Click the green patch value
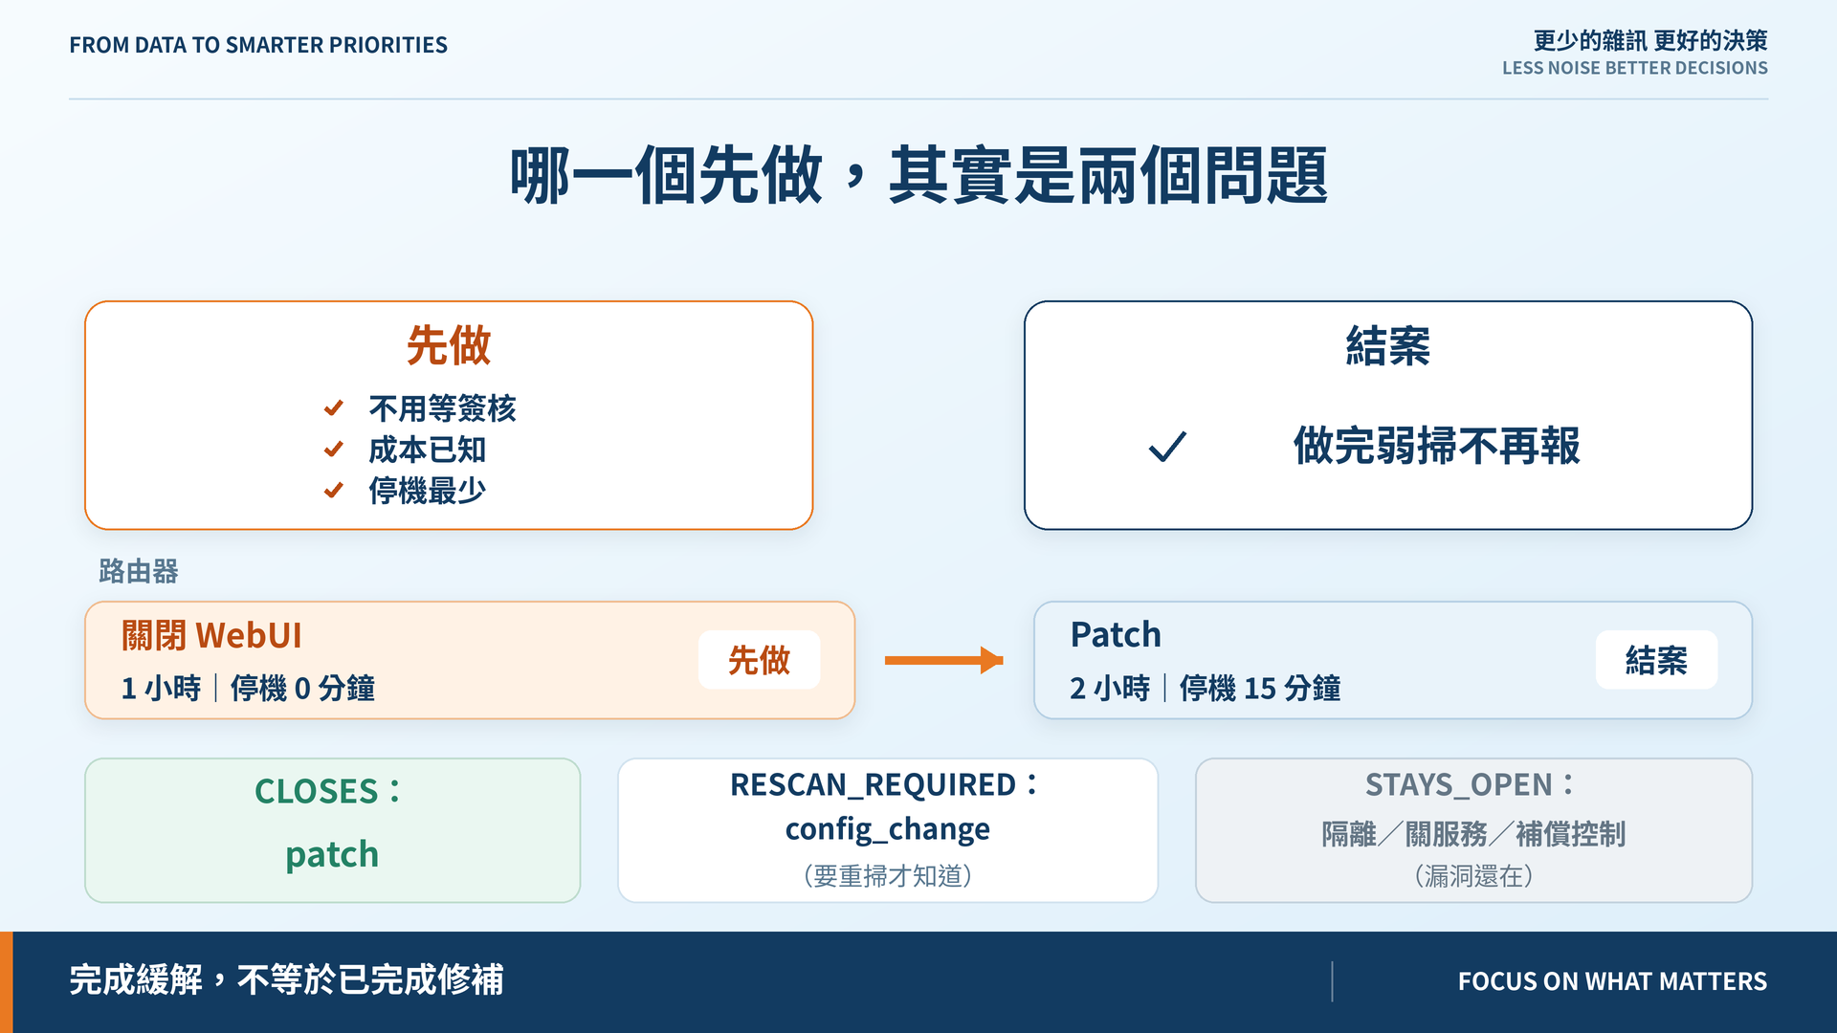Screen dimensions: 1837x1033 click(332, 854)
